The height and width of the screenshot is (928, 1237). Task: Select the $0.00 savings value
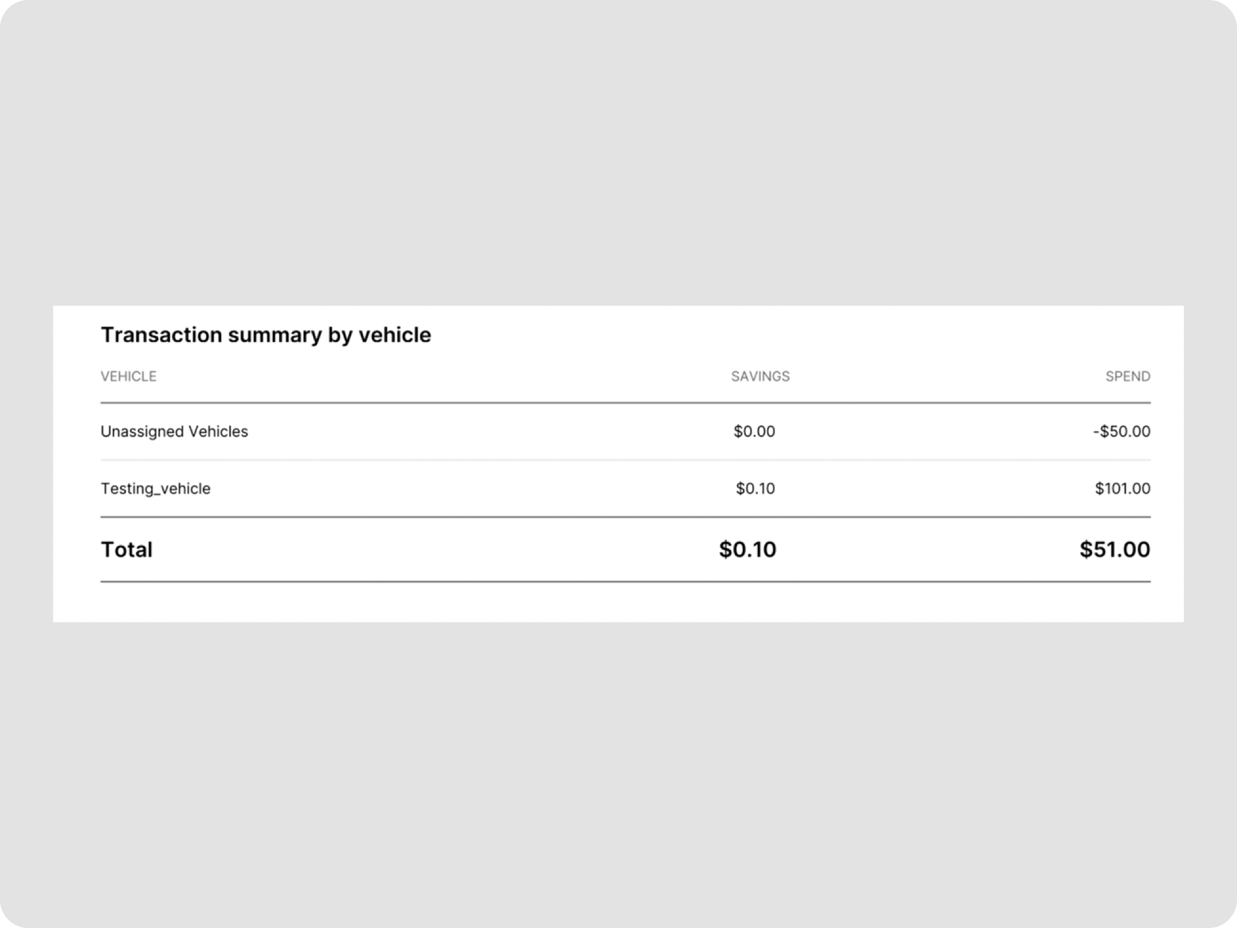tap(754, 431)
